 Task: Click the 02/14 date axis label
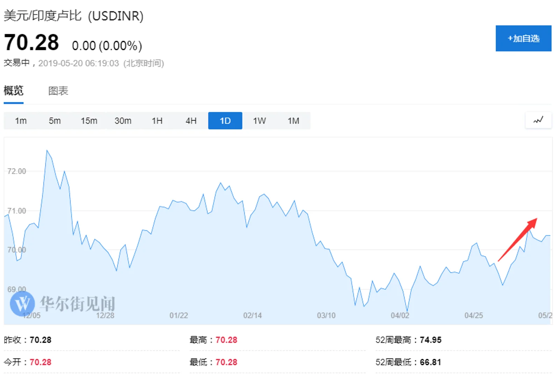(x=253, y=315)
